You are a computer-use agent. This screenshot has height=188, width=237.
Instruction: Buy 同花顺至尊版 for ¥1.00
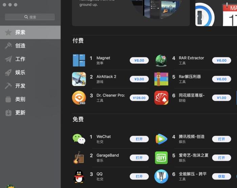221,98
